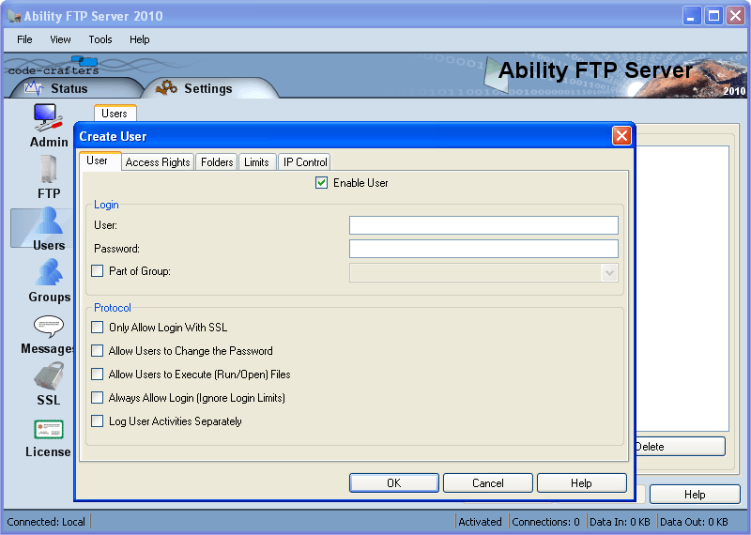Check Log User Activities Separately
Image resolution: width=751 pixels, height=535 pixels.
tap(98, 421)
